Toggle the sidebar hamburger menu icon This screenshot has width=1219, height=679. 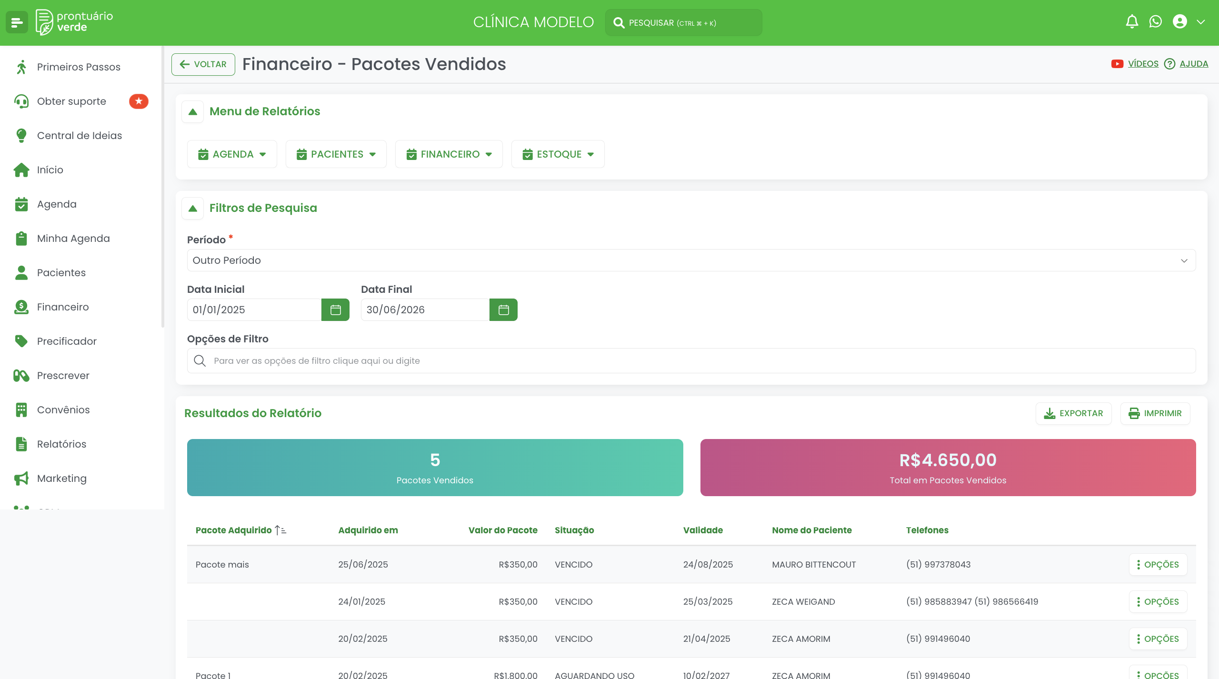pyautogui.click(x=17, y=22)
